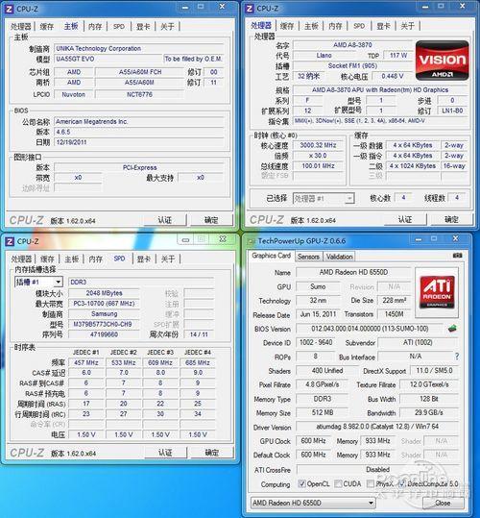Click the Bus Interface question mark icon
Viewport: 480px width, 518px height.
click(457, 357)
